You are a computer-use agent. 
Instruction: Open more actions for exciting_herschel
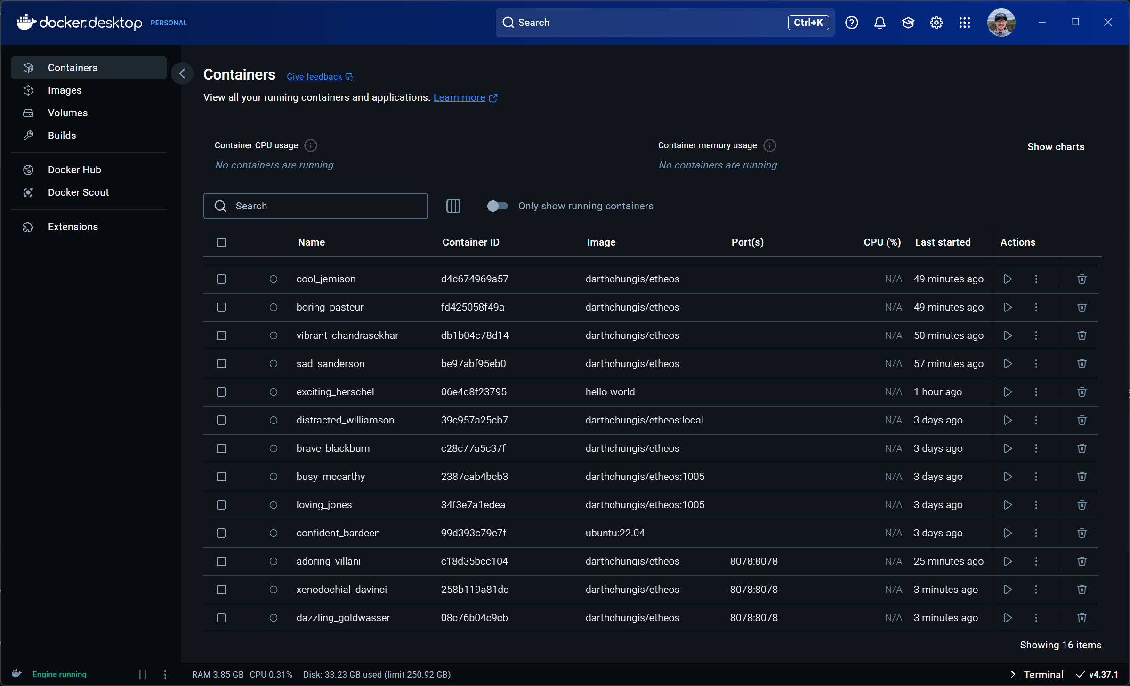coord(1036,392)
